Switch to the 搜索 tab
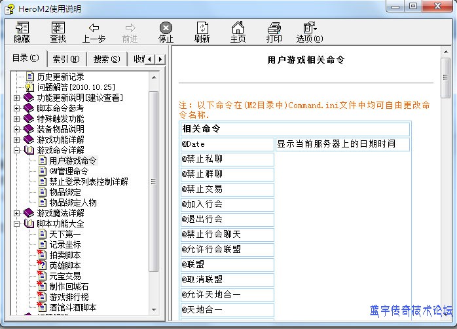 [x=106, y=60]
